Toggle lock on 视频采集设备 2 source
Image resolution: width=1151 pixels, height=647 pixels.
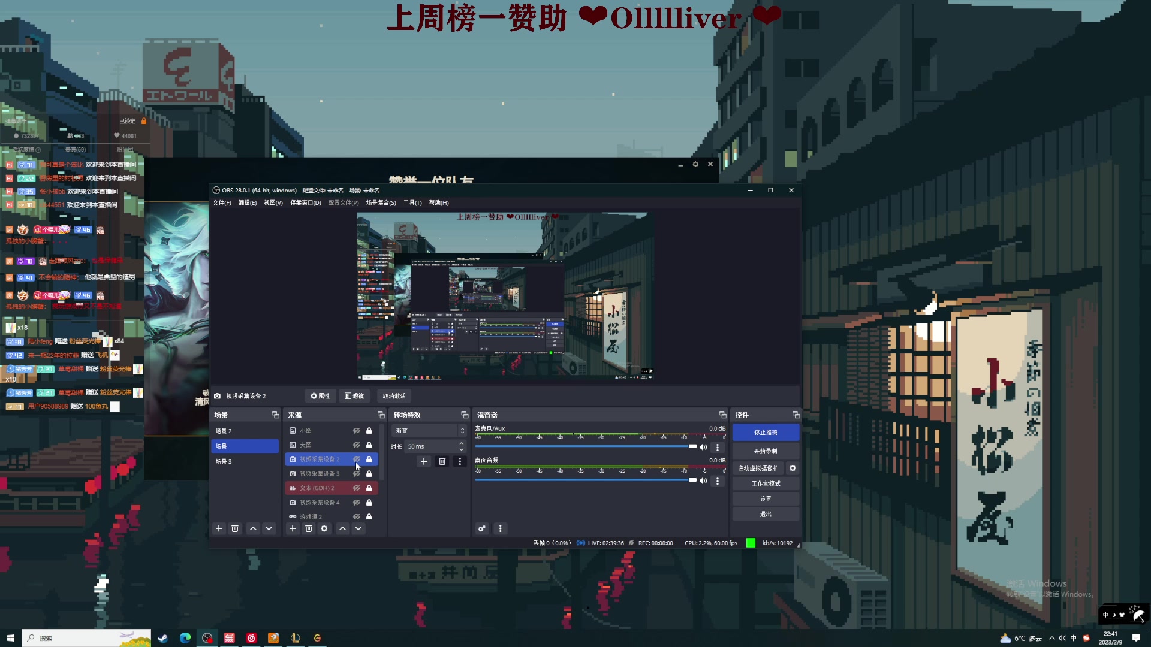point(369,459)
